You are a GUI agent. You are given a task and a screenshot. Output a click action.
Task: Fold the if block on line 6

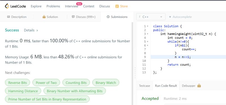(147, 45)
